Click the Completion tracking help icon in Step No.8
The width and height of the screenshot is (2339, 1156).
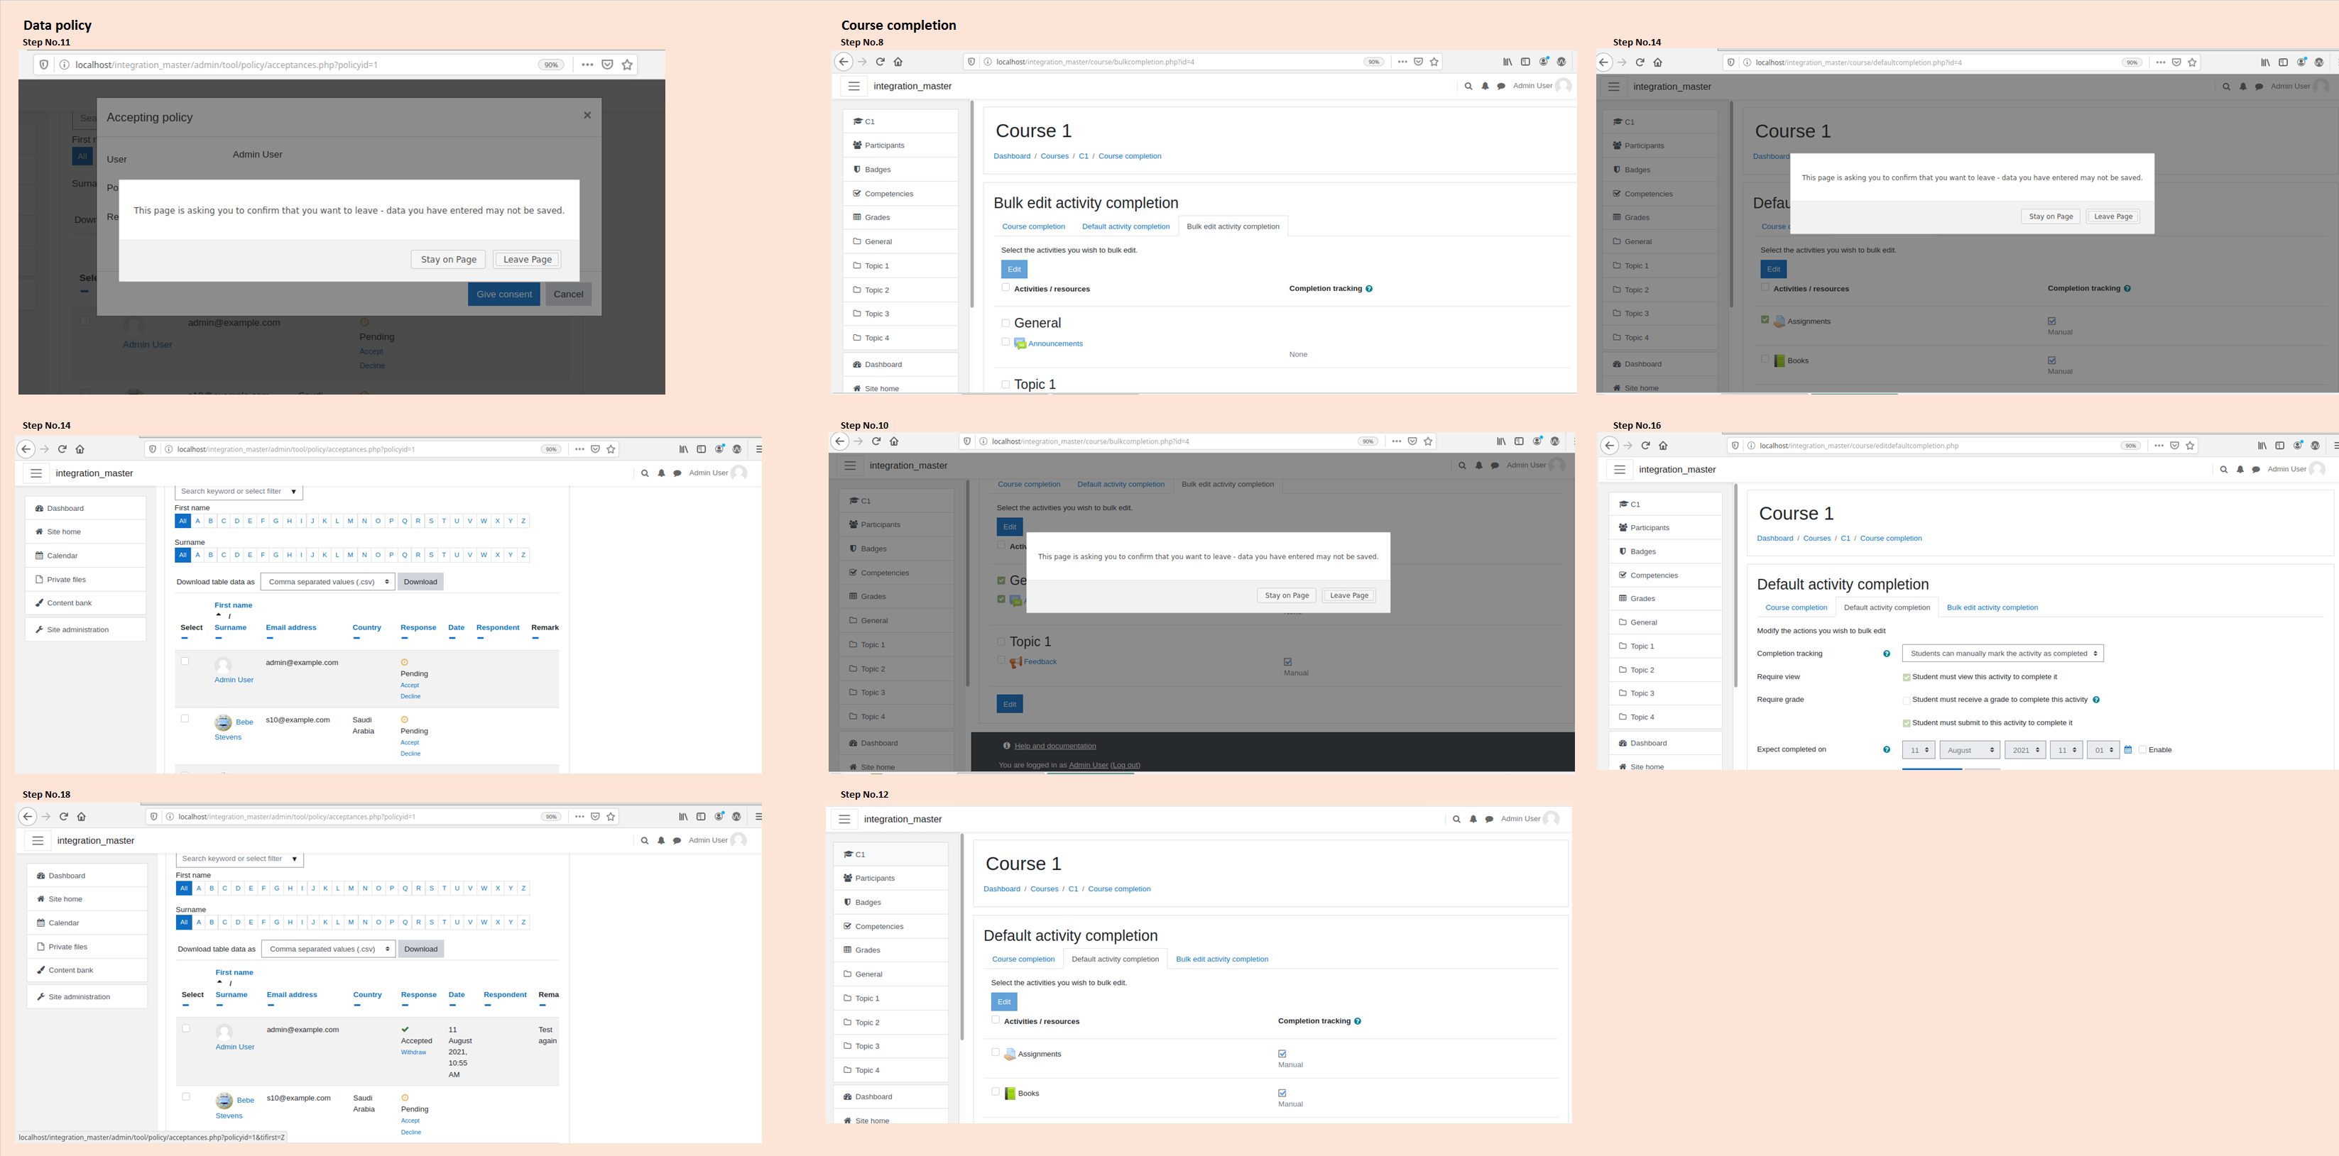click(x=1369, y=289)
